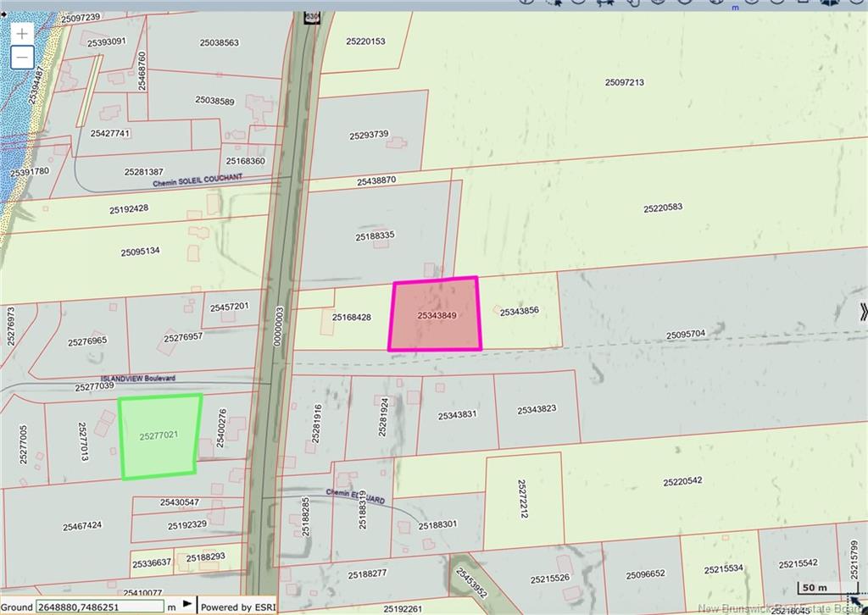The image size is (868, 615).
Task: Select the green highlighted parcel 25277021
Action: (x=160, y=435)
